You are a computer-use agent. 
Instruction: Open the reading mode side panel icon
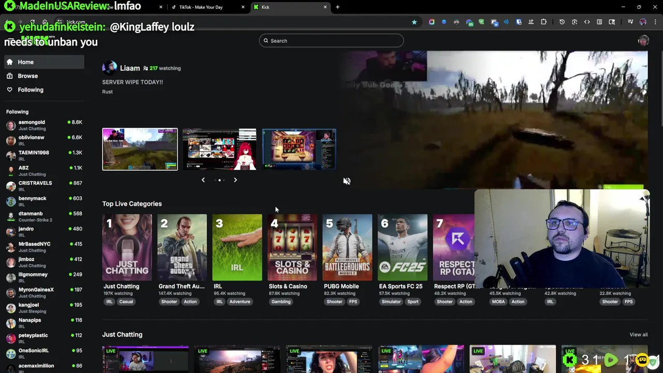(599, 22)
